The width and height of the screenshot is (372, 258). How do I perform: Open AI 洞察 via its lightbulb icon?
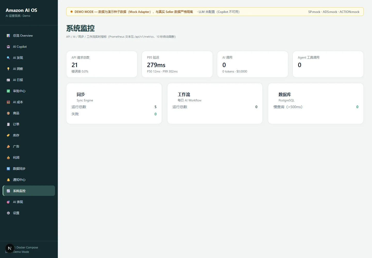(8, 69)
